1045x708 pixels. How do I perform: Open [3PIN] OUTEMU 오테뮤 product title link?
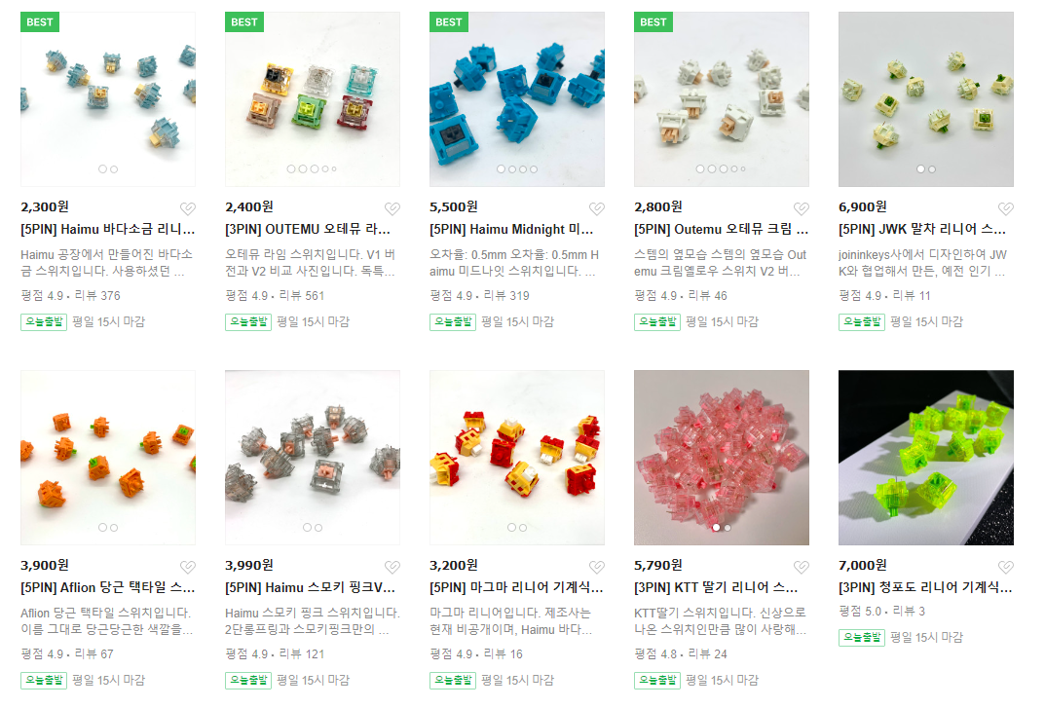308,229
